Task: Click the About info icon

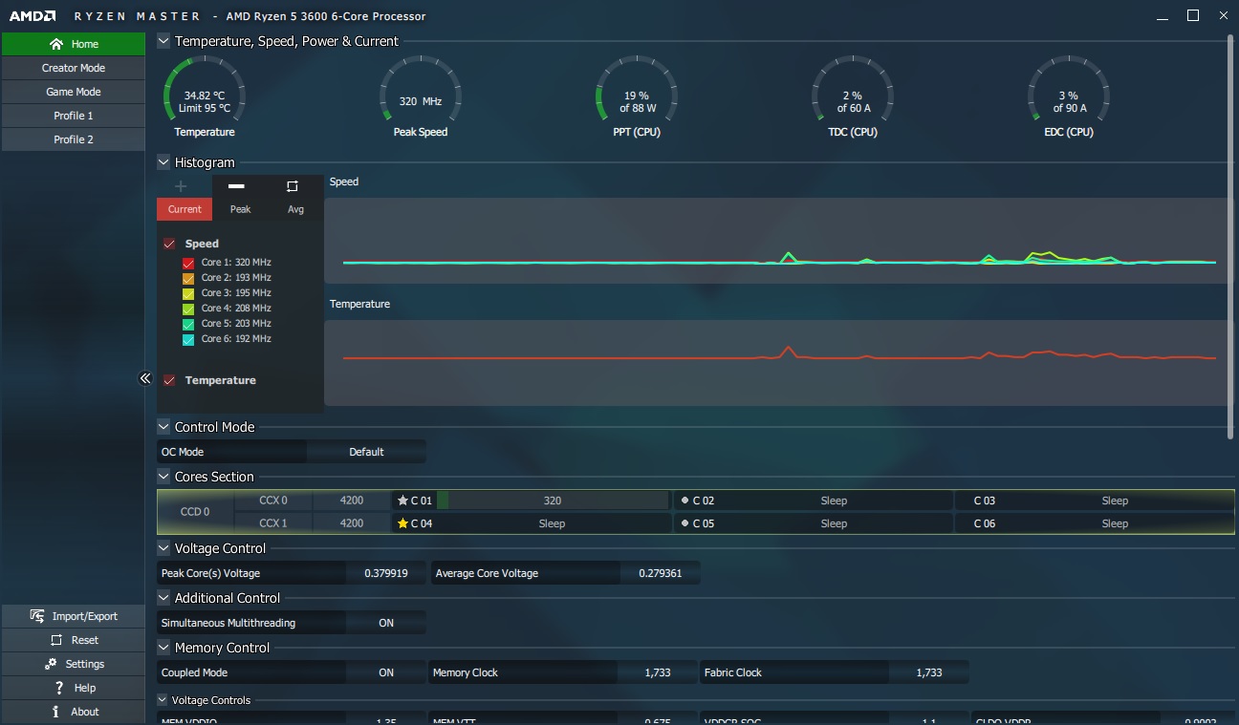Action: (56, 712)
